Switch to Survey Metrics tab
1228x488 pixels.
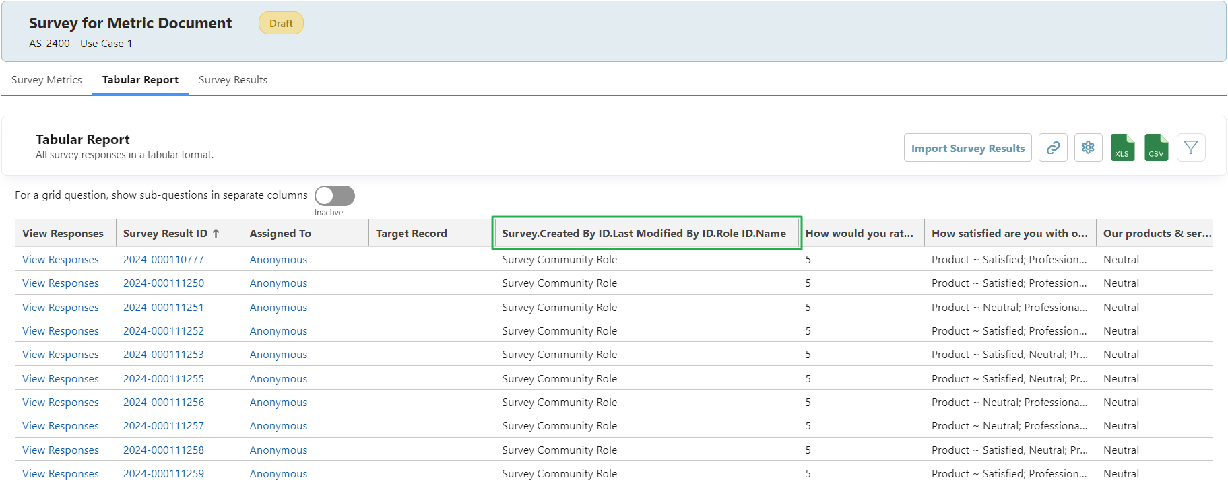(46, 80)
